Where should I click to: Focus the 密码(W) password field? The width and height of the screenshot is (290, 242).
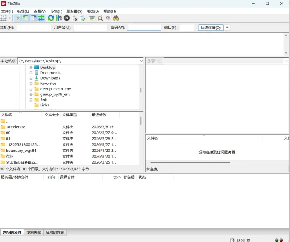pos(144,28)
